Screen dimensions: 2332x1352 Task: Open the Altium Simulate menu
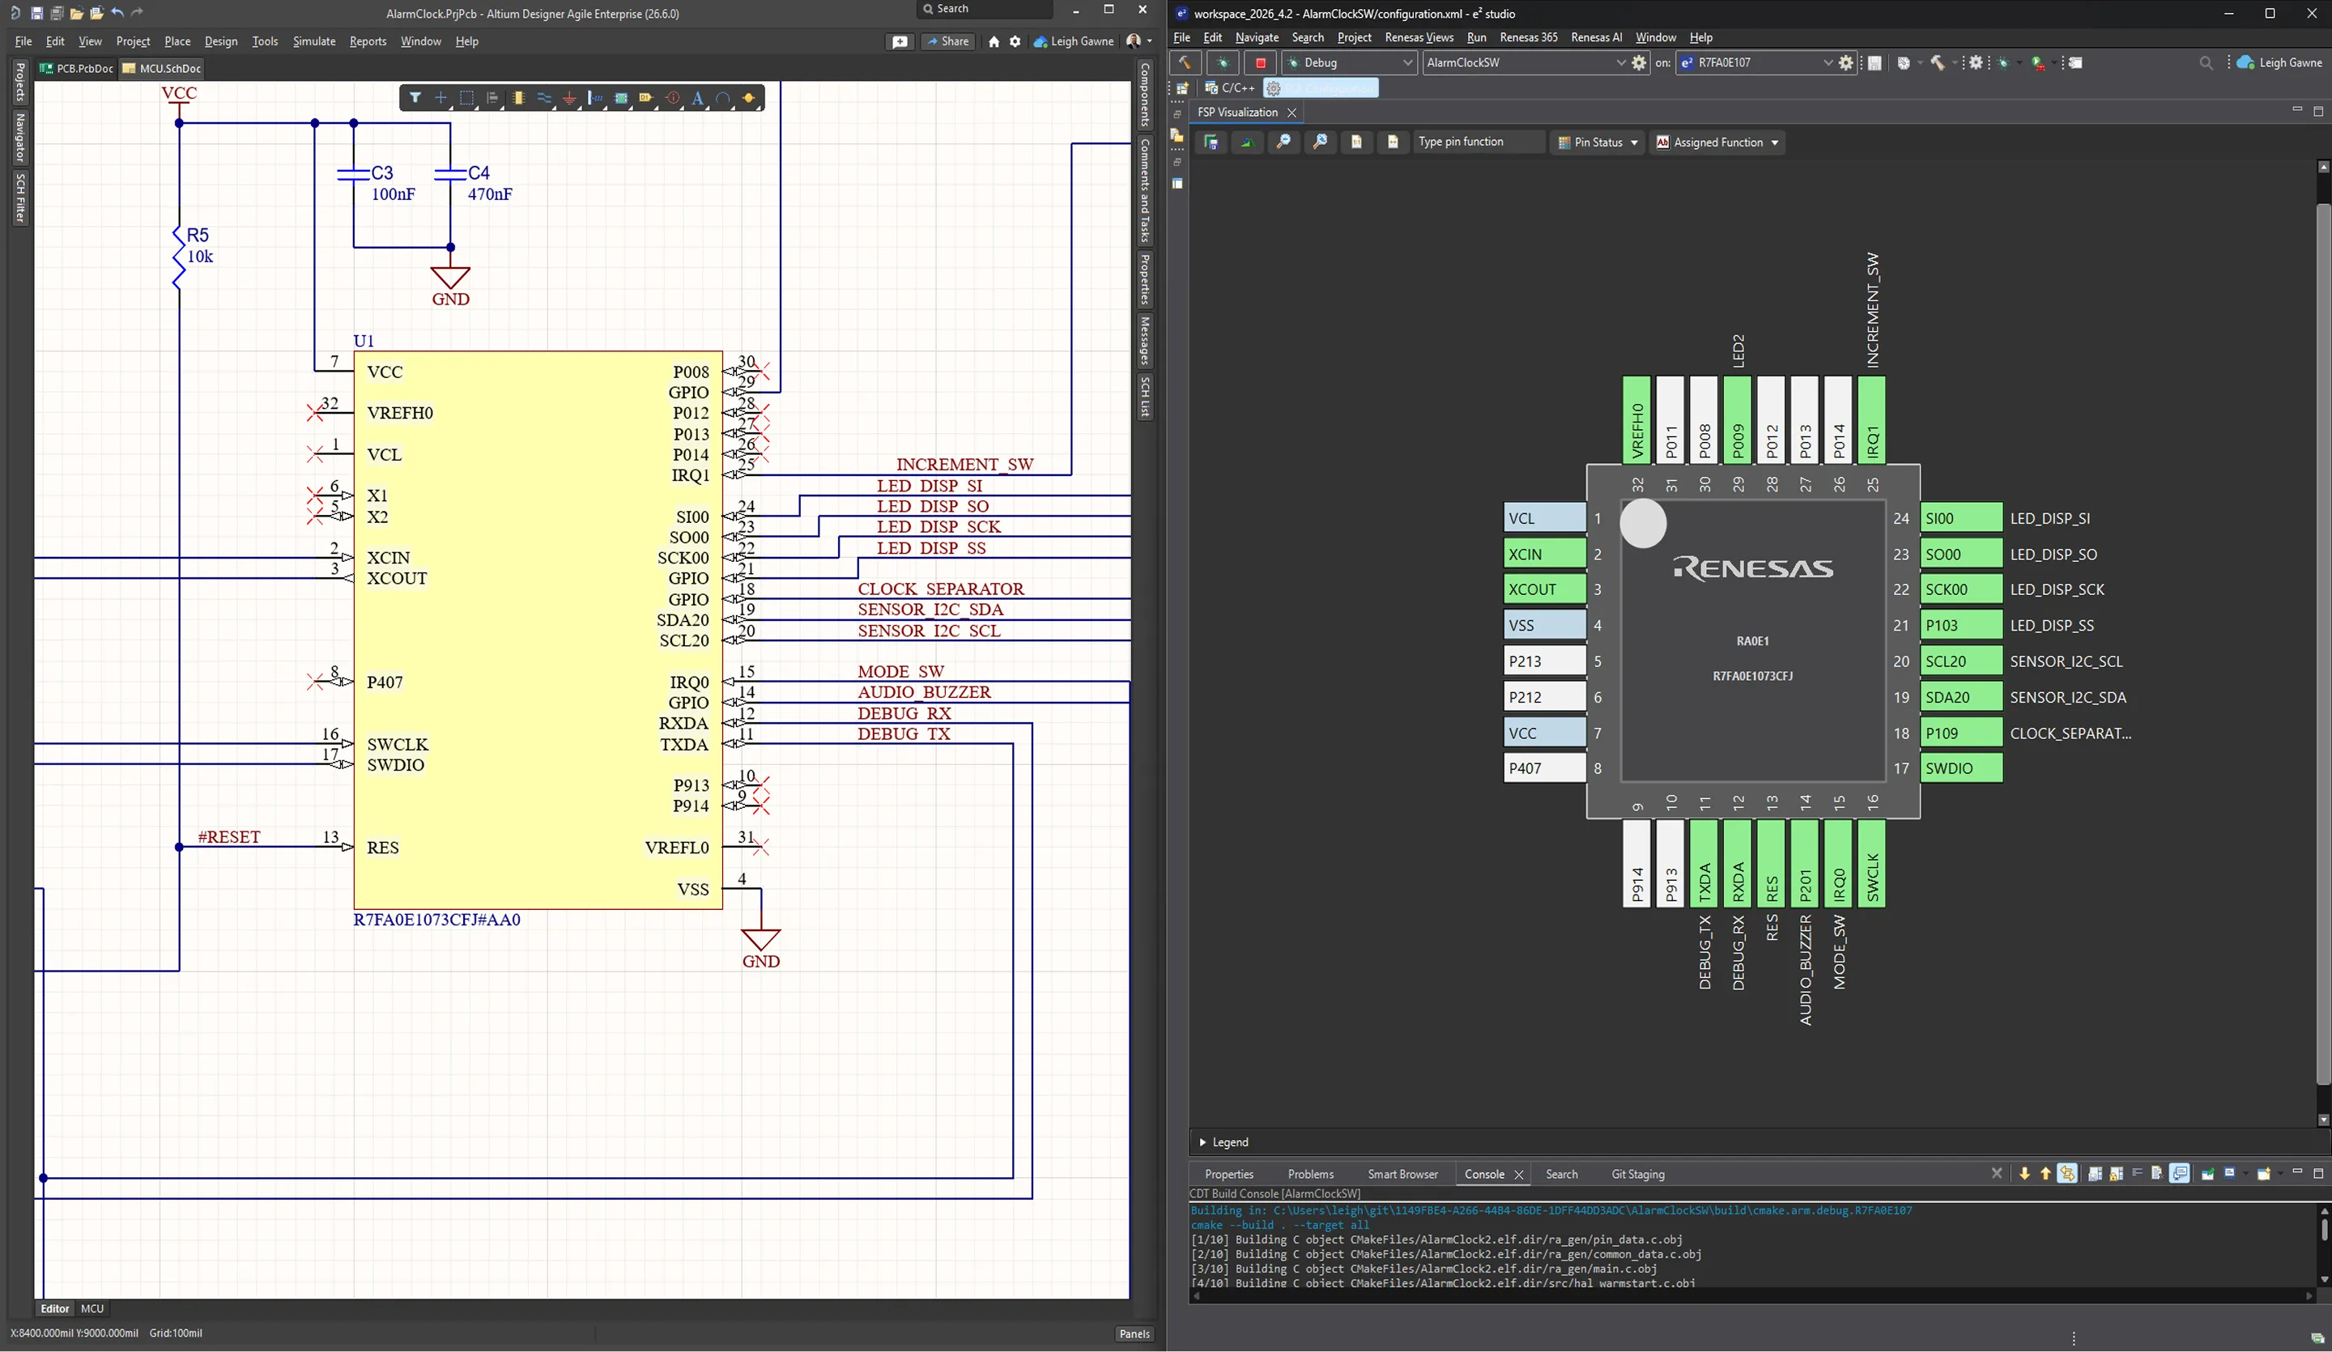[x=313, y=41]
